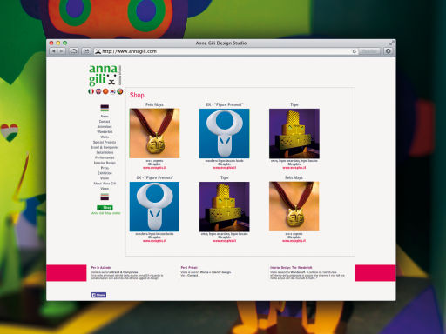The width and height of the screenshot is (446, 334).
Task: Pick the Portuguese flag language icon
Action: point(120,91)
